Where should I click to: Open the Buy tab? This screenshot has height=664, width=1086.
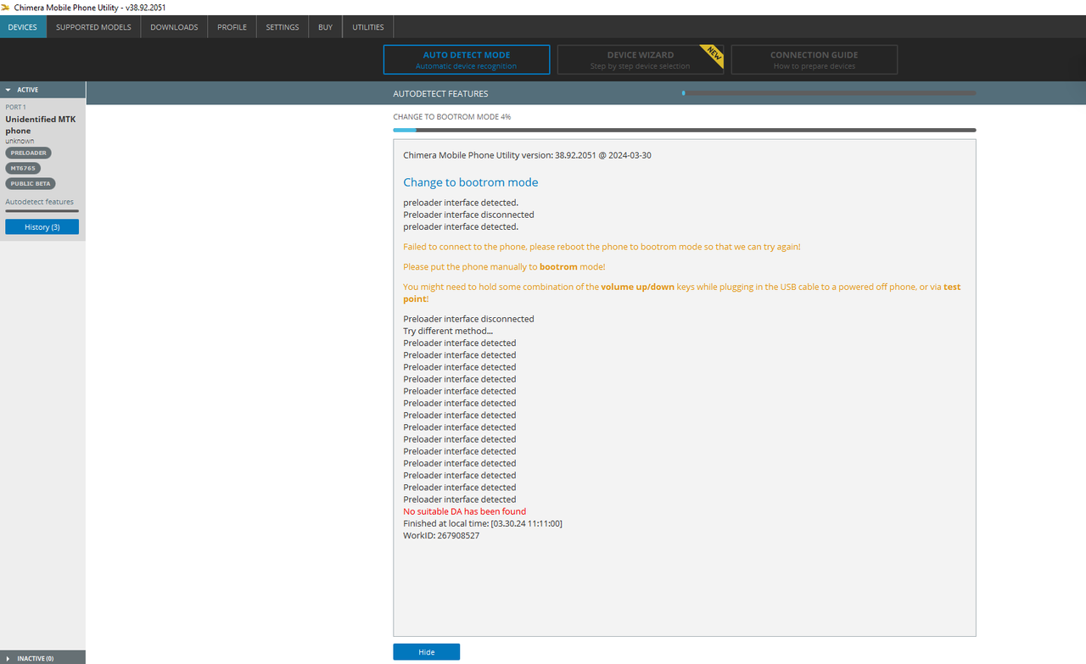tap(326, 27)
